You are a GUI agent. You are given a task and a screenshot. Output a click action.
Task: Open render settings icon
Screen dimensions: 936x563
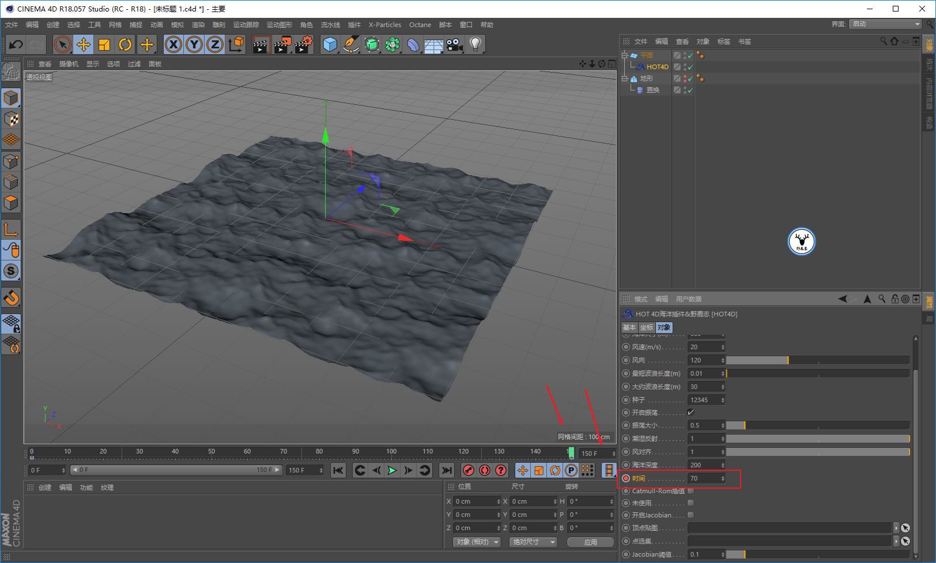(x=303, y=44)
